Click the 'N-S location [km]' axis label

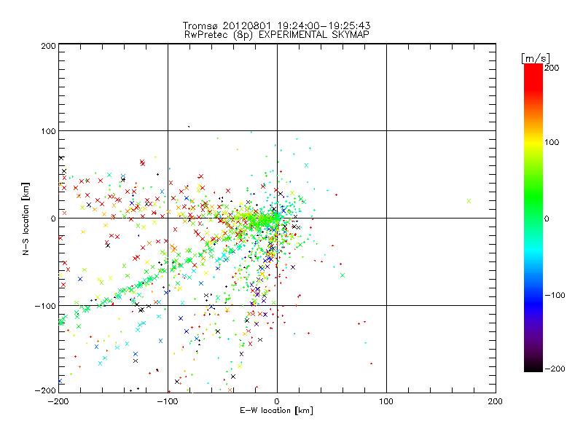[x=26, y=219]
